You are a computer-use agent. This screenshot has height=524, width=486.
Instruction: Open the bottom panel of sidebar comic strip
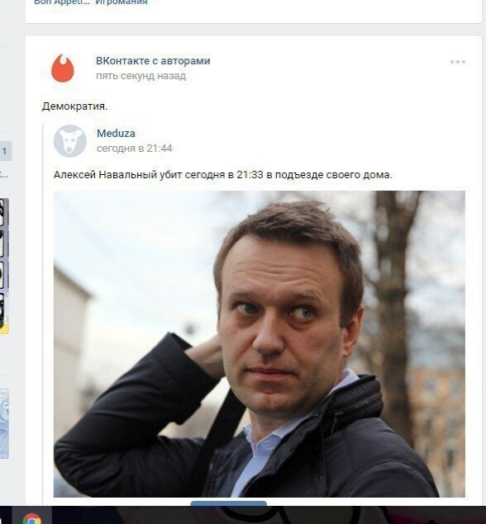[3, 308]
